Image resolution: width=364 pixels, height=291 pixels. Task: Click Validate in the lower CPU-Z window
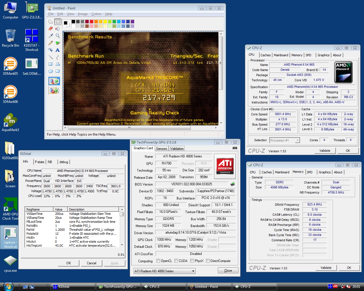pyautogui.click(x=326, y=268)
